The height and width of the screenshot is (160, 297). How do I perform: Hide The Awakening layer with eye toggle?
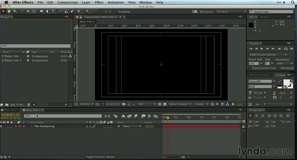(x=1, y=126)
